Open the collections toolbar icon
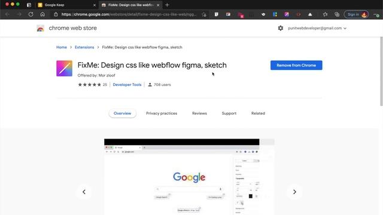383x215 pixels. click(x=337, y=14)
